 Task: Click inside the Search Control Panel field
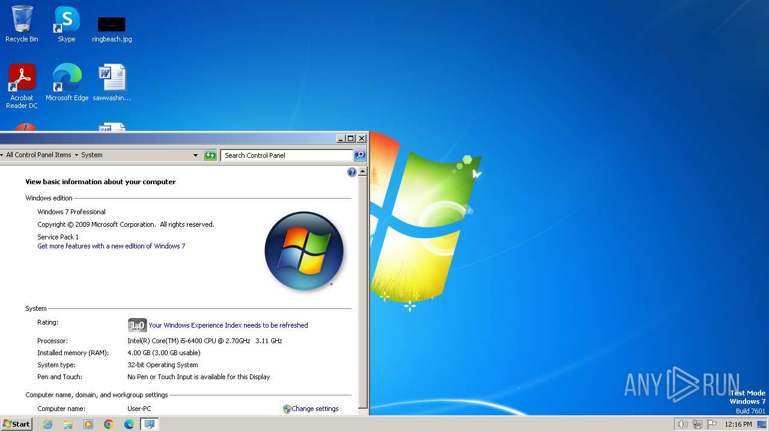[287, 155]
